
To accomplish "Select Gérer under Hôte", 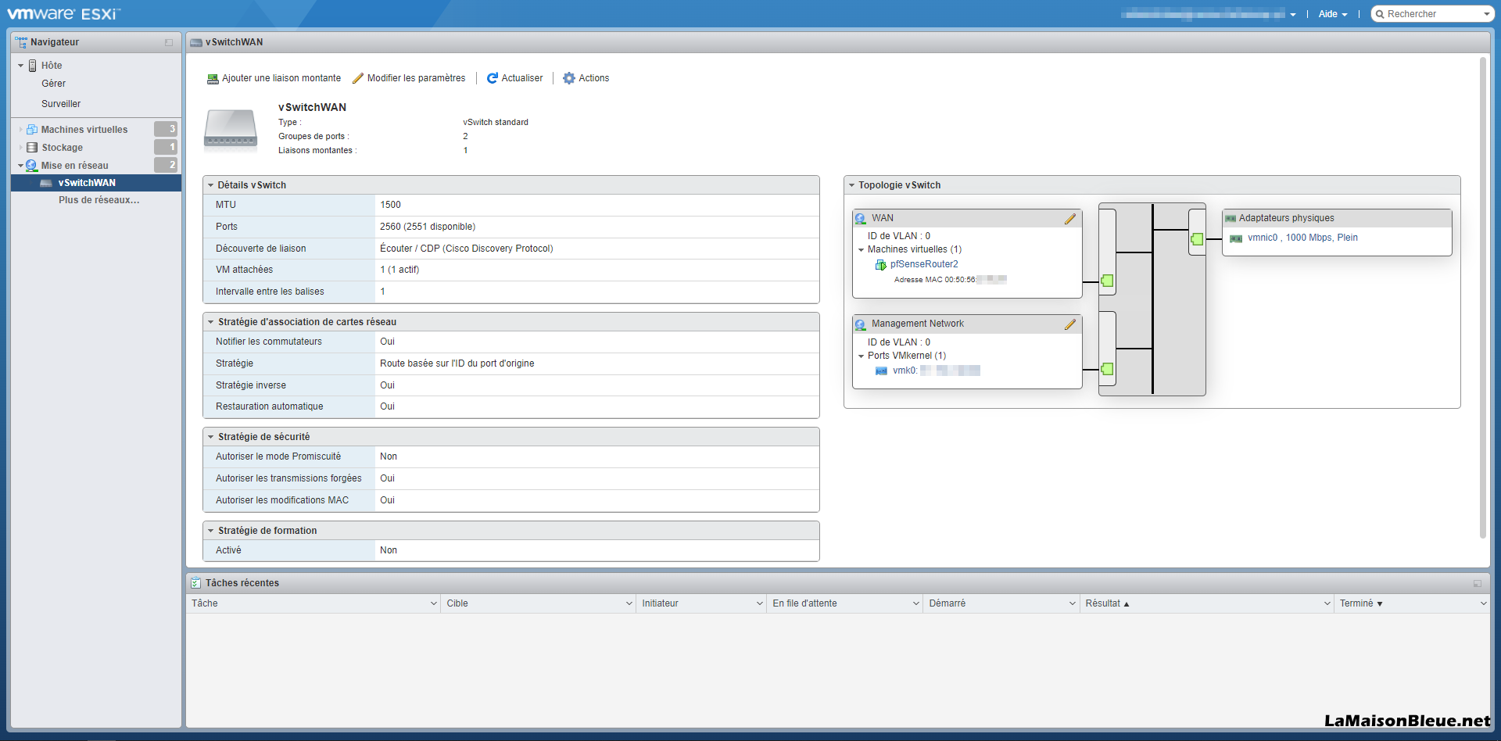I will tap(53, 84).
